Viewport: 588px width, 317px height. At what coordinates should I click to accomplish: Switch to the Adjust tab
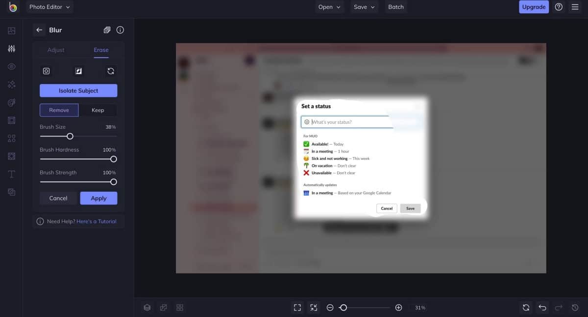[x=56, y=50]
